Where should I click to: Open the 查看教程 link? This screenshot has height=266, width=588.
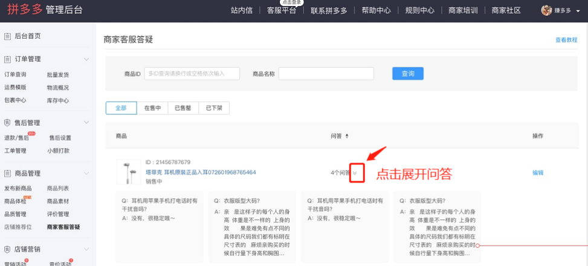[x=566, y=40]
